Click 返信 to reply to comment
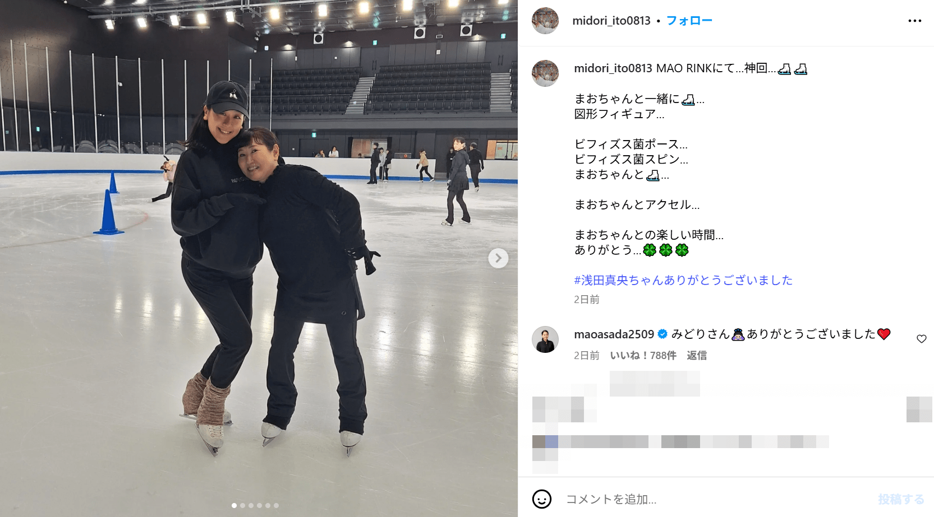This screenshot has height=517, width=934. coord(697,356)
